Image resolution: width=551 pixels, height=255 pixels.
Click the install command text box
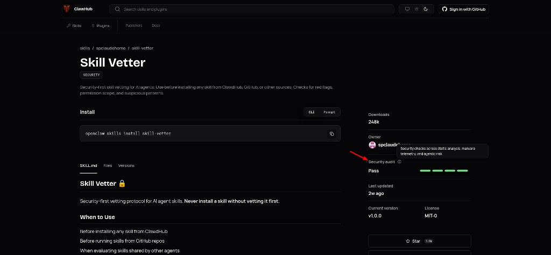tap(210, 134)
